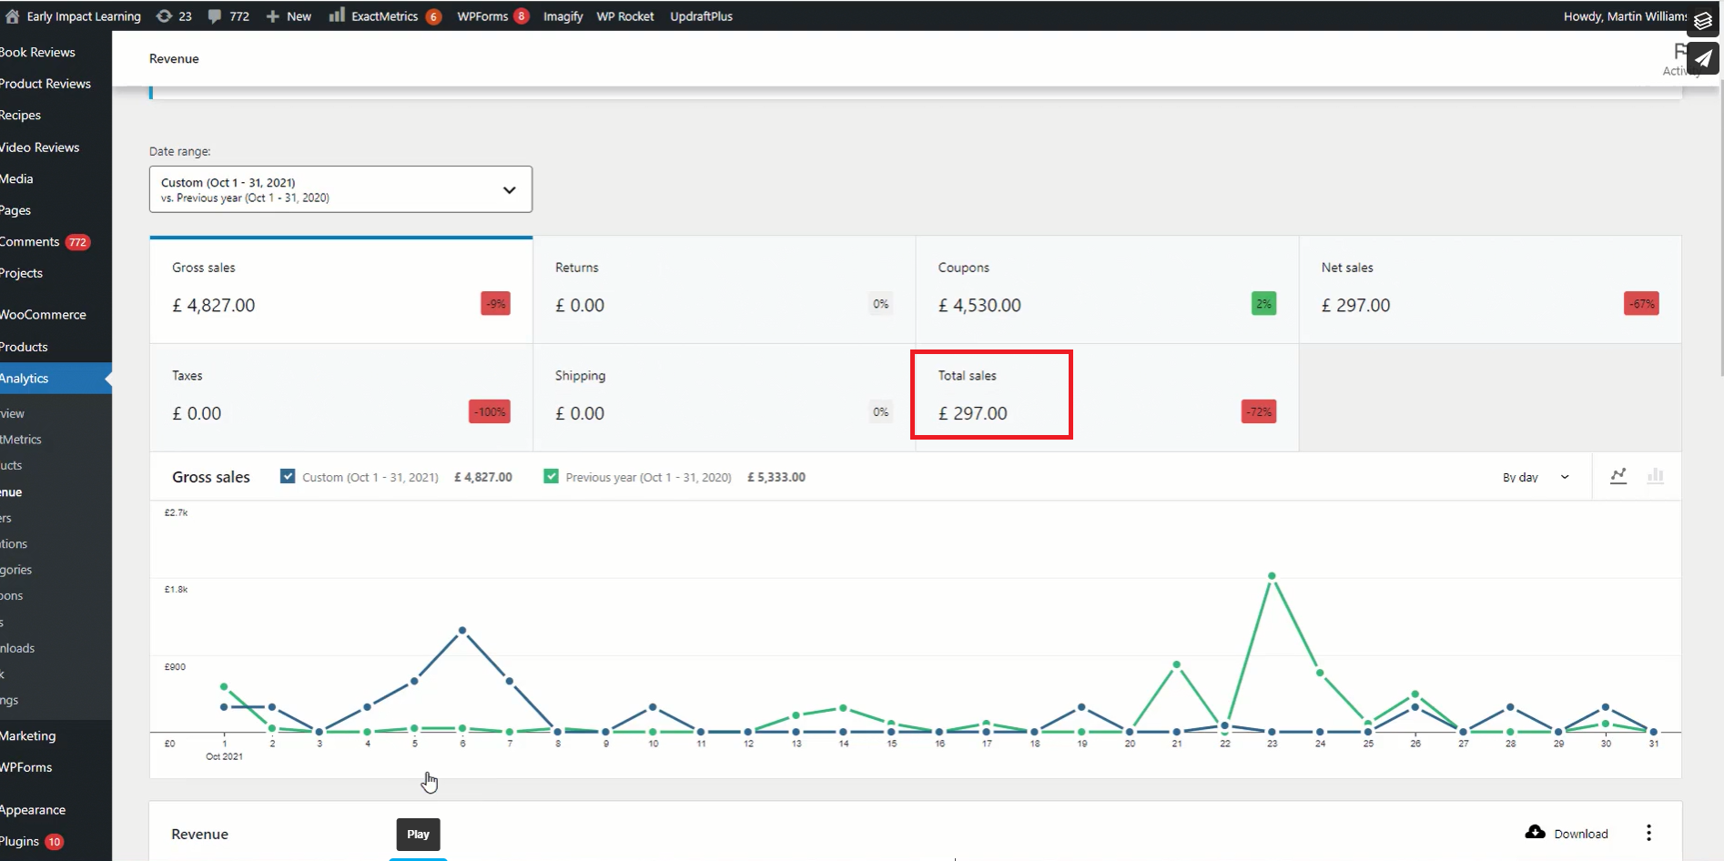Image resolution: width=1724 pixels, height=861 pixels.
Task: Select the Taxes summary card
Action: [x=341, y=398]
